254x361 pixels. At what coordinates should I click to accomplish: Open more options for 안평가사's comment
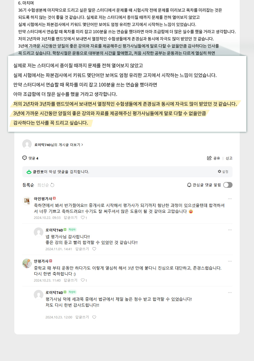230,261
